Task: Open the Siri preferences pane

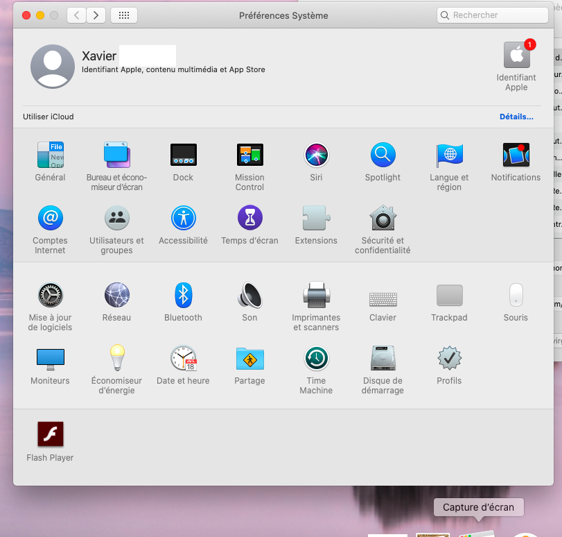Action: click(x=317, y=155)
